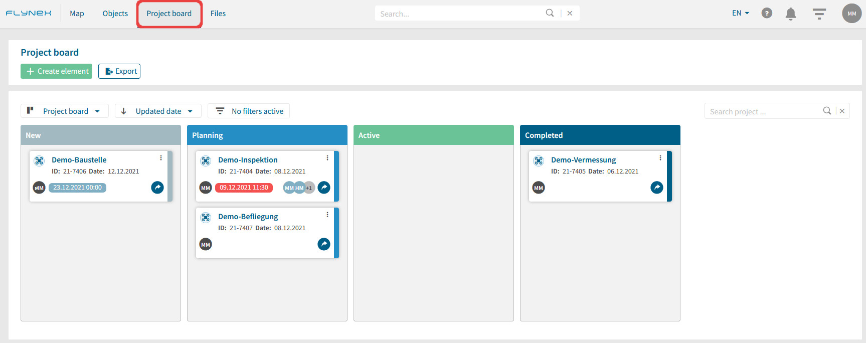
Task: Click the New column header
Action: [101, 135]
